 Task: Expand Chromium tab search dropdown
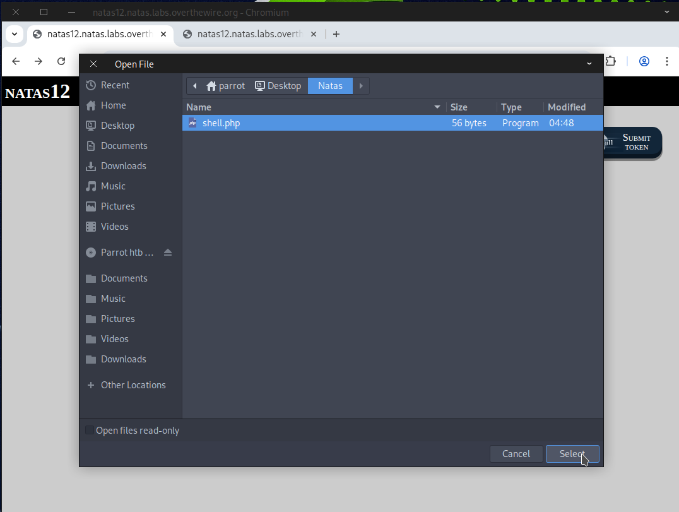pyautogui.click(x=14, y=34)
